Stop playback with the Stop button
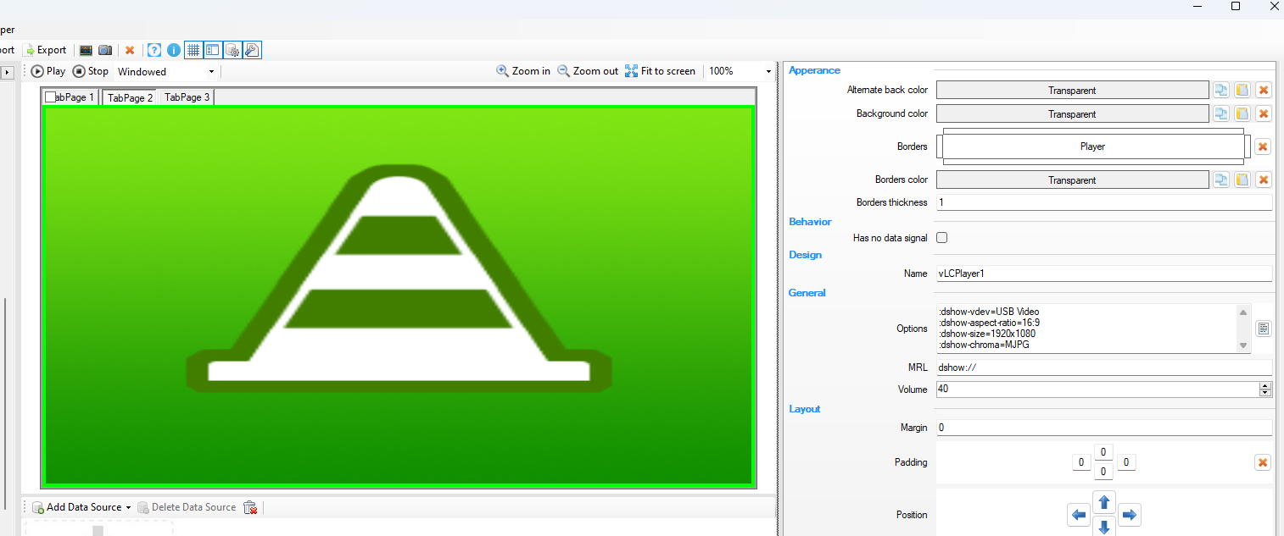 91,71
